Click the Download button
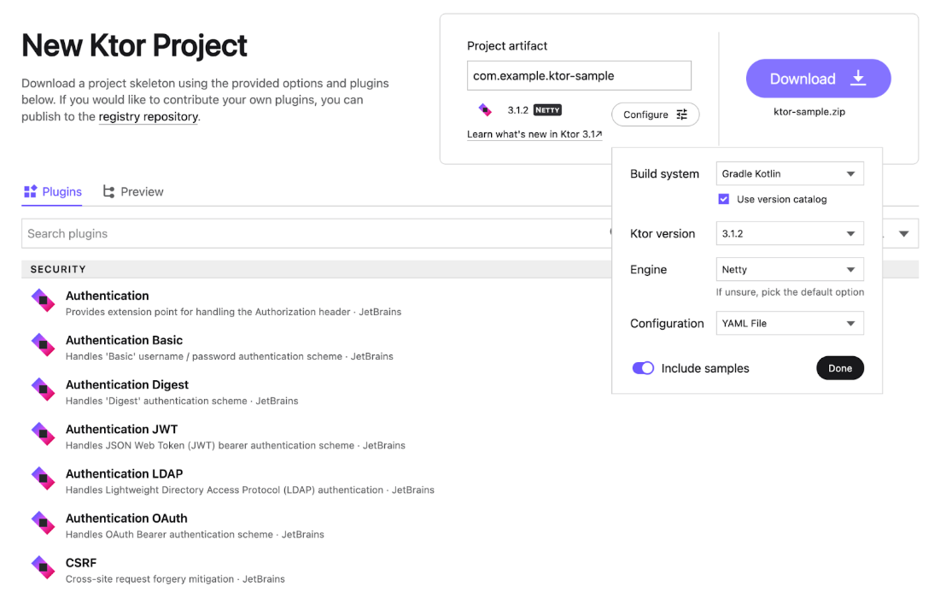940x592 pixels. coord(818,79)
